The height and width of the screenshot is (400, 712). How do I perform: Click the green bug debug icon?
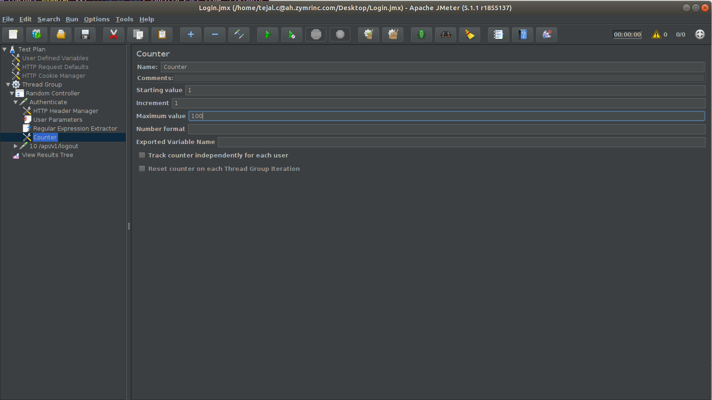421,34
